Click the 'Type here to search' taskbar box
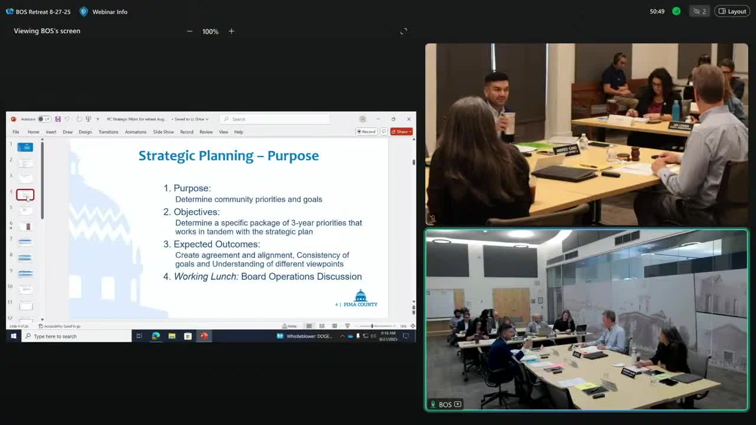 click(76, 336)
